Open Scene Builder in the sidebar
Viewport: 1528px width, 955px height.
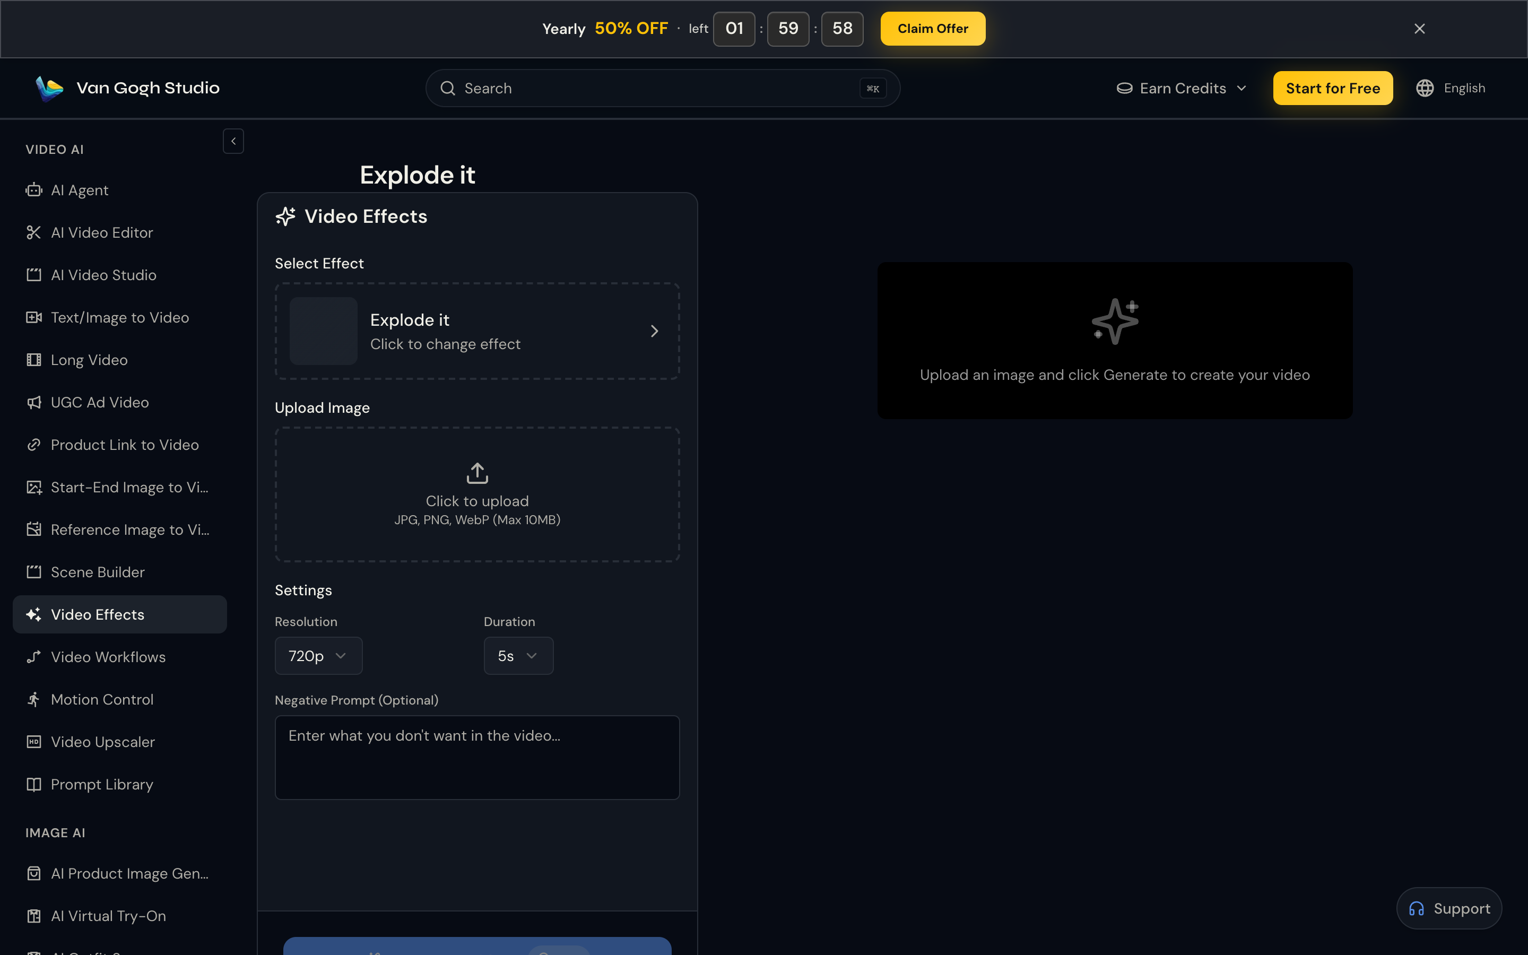click(x=120, y=571)
